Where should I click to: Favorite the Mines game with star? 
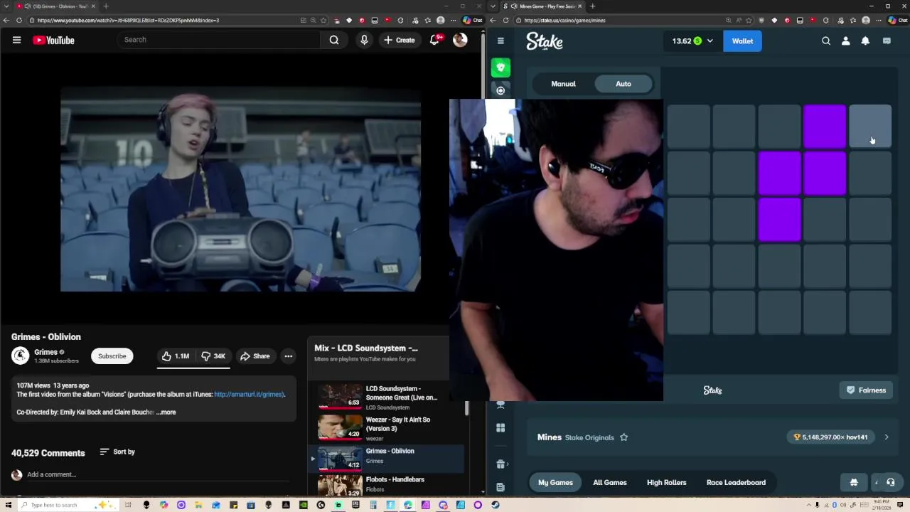[x=623, y=437]
